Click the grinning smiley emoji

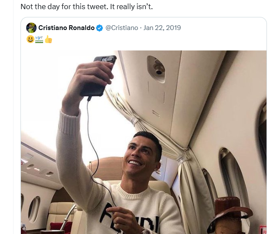tap(30, 39)
